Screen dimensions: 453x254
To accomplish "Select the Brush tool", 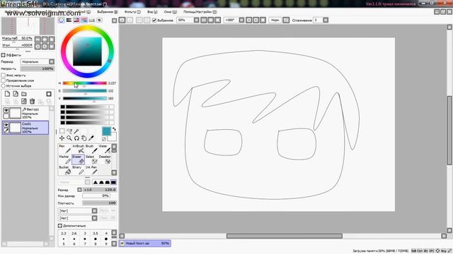I will [x=91, y=149].
